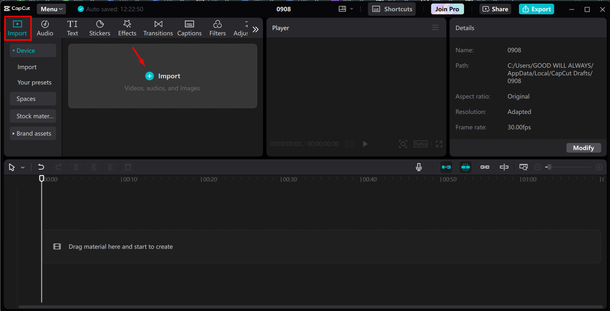Expand the Brand assets section
610x311 pixels.
coord(33,133)
